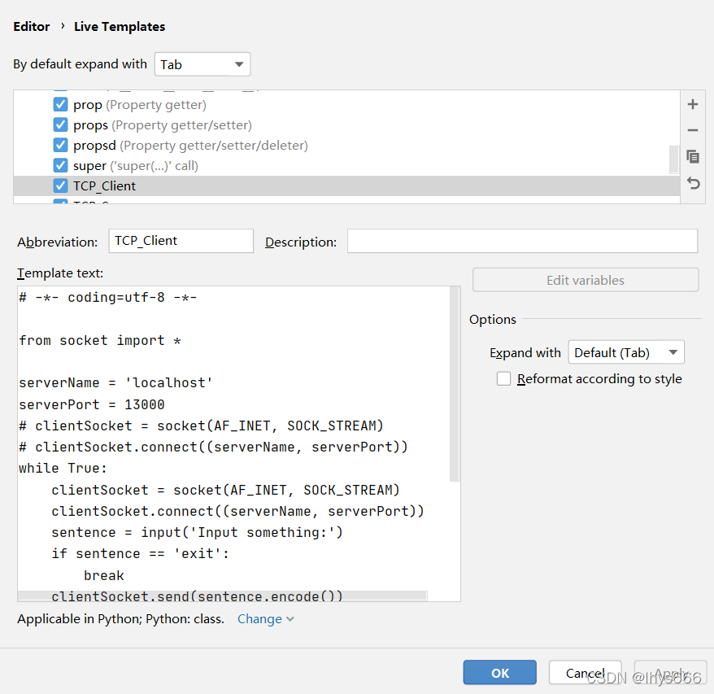714x694 pixels.
Task: Restore deleted defaults with the undo icon
Action: click(x=693, y=183)
